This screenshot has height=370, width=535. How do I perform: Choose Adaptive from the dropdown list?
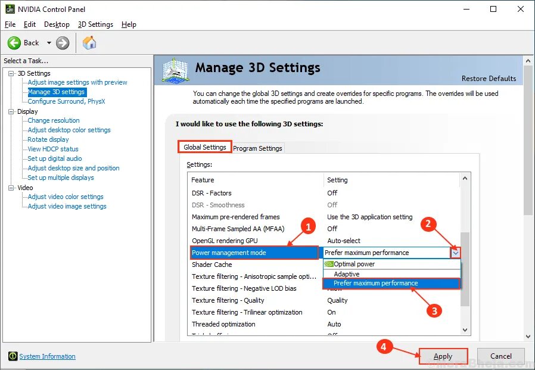tap(391, 274)
